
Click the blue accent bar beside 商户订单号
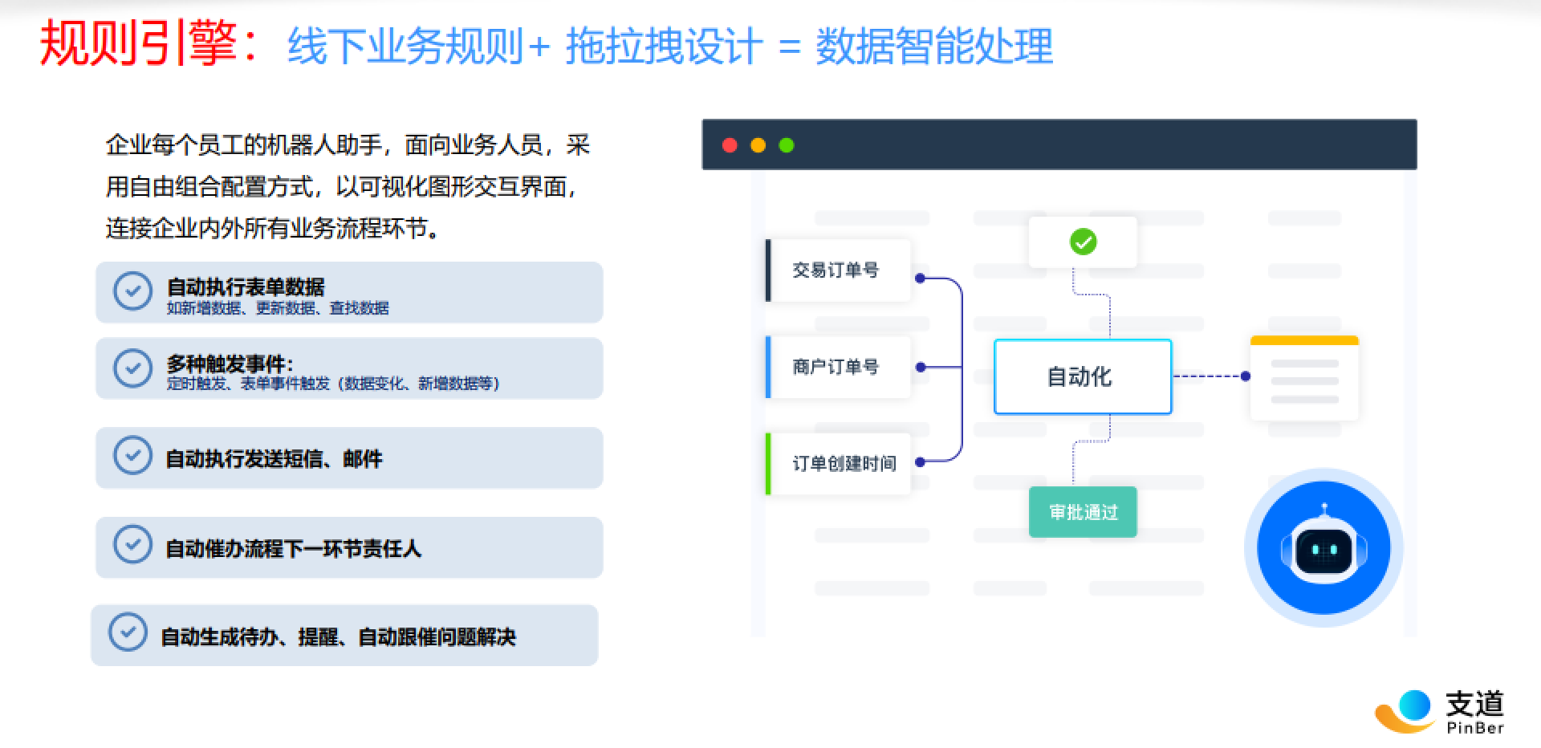coord(768,367)
